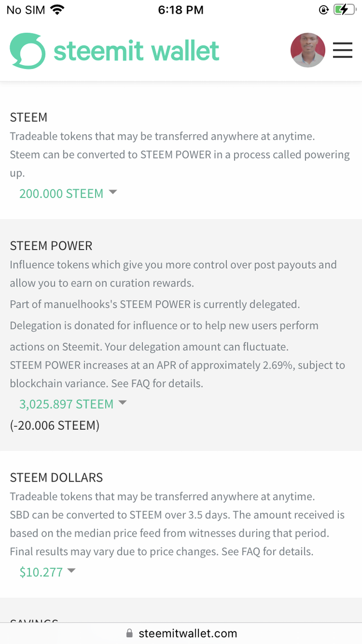Tap the Wi-Fi status icon
This screenshot has width=362, height=644.
pos(57,10)
